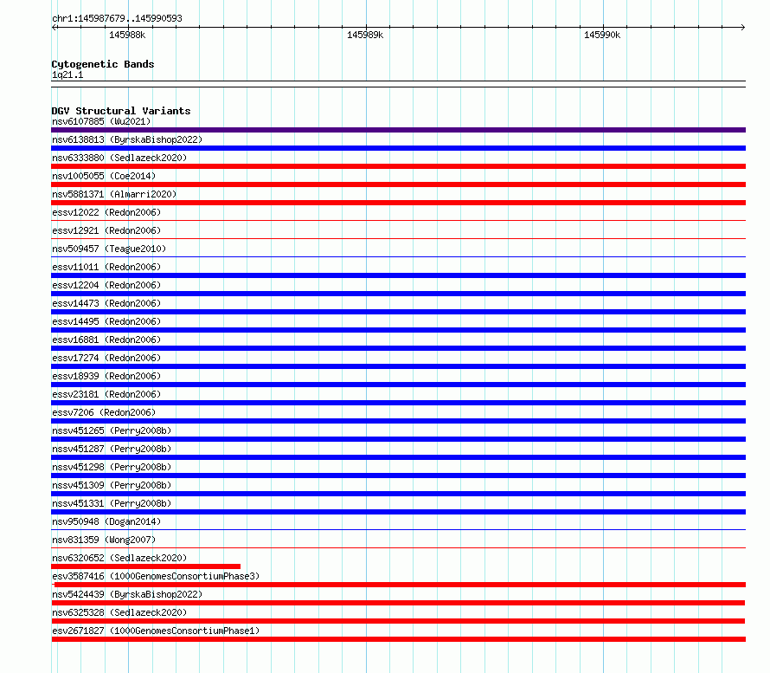Click the nsv6107885 (Wu2021) variant label

[101, 121]
